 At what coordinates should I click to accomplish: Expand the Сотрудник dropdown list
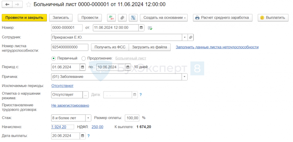point(185,37)
